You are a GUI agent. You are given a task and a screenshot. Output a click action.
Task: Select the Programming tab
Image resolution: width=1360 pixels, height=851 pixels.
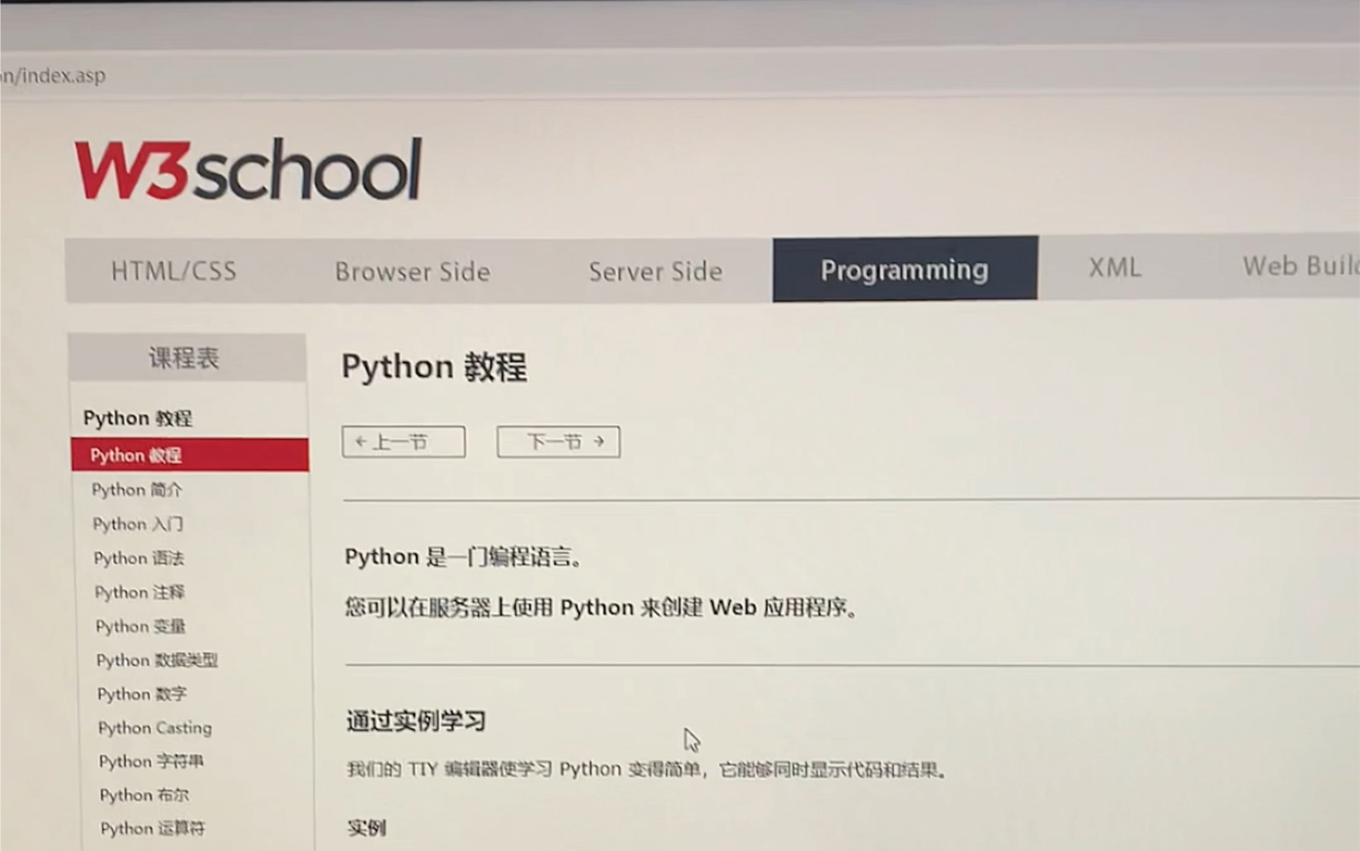[x=902, y=270]
